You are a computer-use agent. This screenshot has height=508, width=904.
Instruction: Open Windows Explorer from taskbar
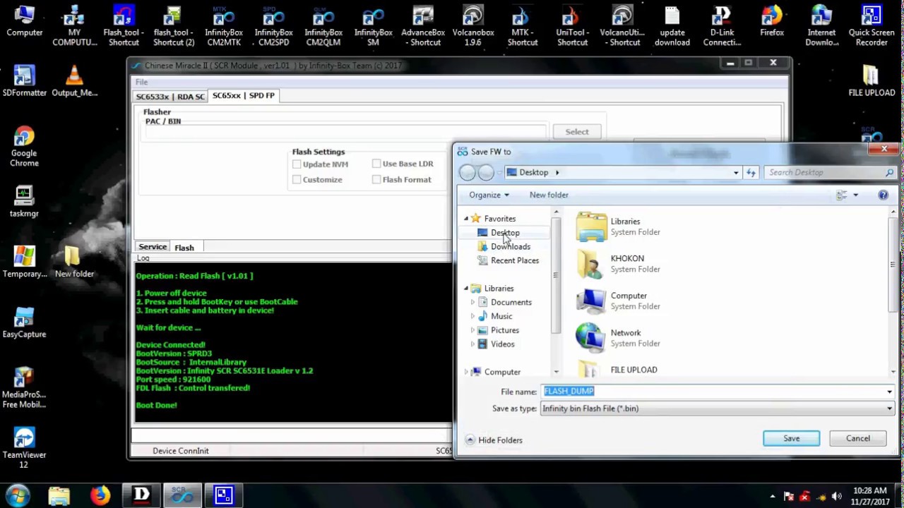59,495
